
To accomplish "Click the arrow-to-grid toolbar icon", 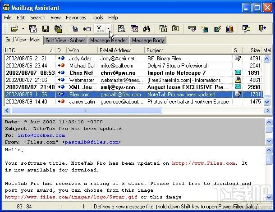I will click(87, 29).
